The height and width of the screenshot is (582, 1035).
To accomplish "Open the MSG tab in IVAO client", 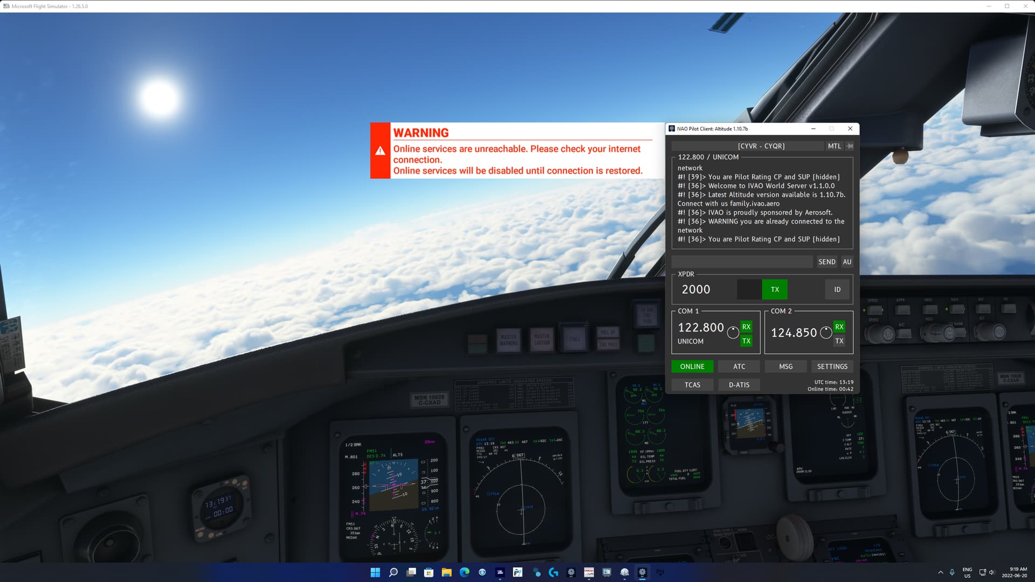I will click(x=785, y=366).
